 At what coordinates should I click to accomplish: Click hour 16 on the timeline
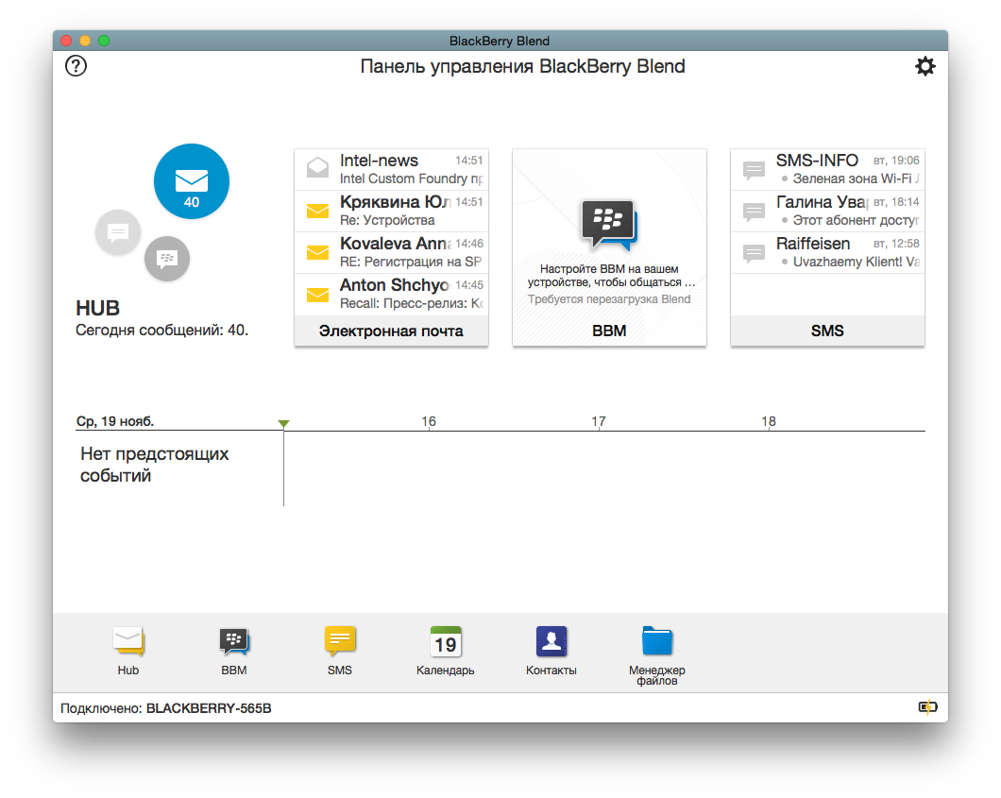click(x=429, y=421)
